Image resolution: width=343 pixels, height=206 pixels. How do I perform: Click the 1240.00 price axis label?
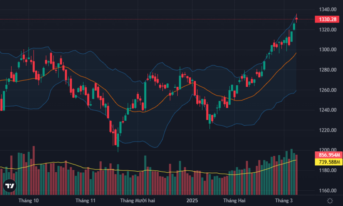(328, 110)
